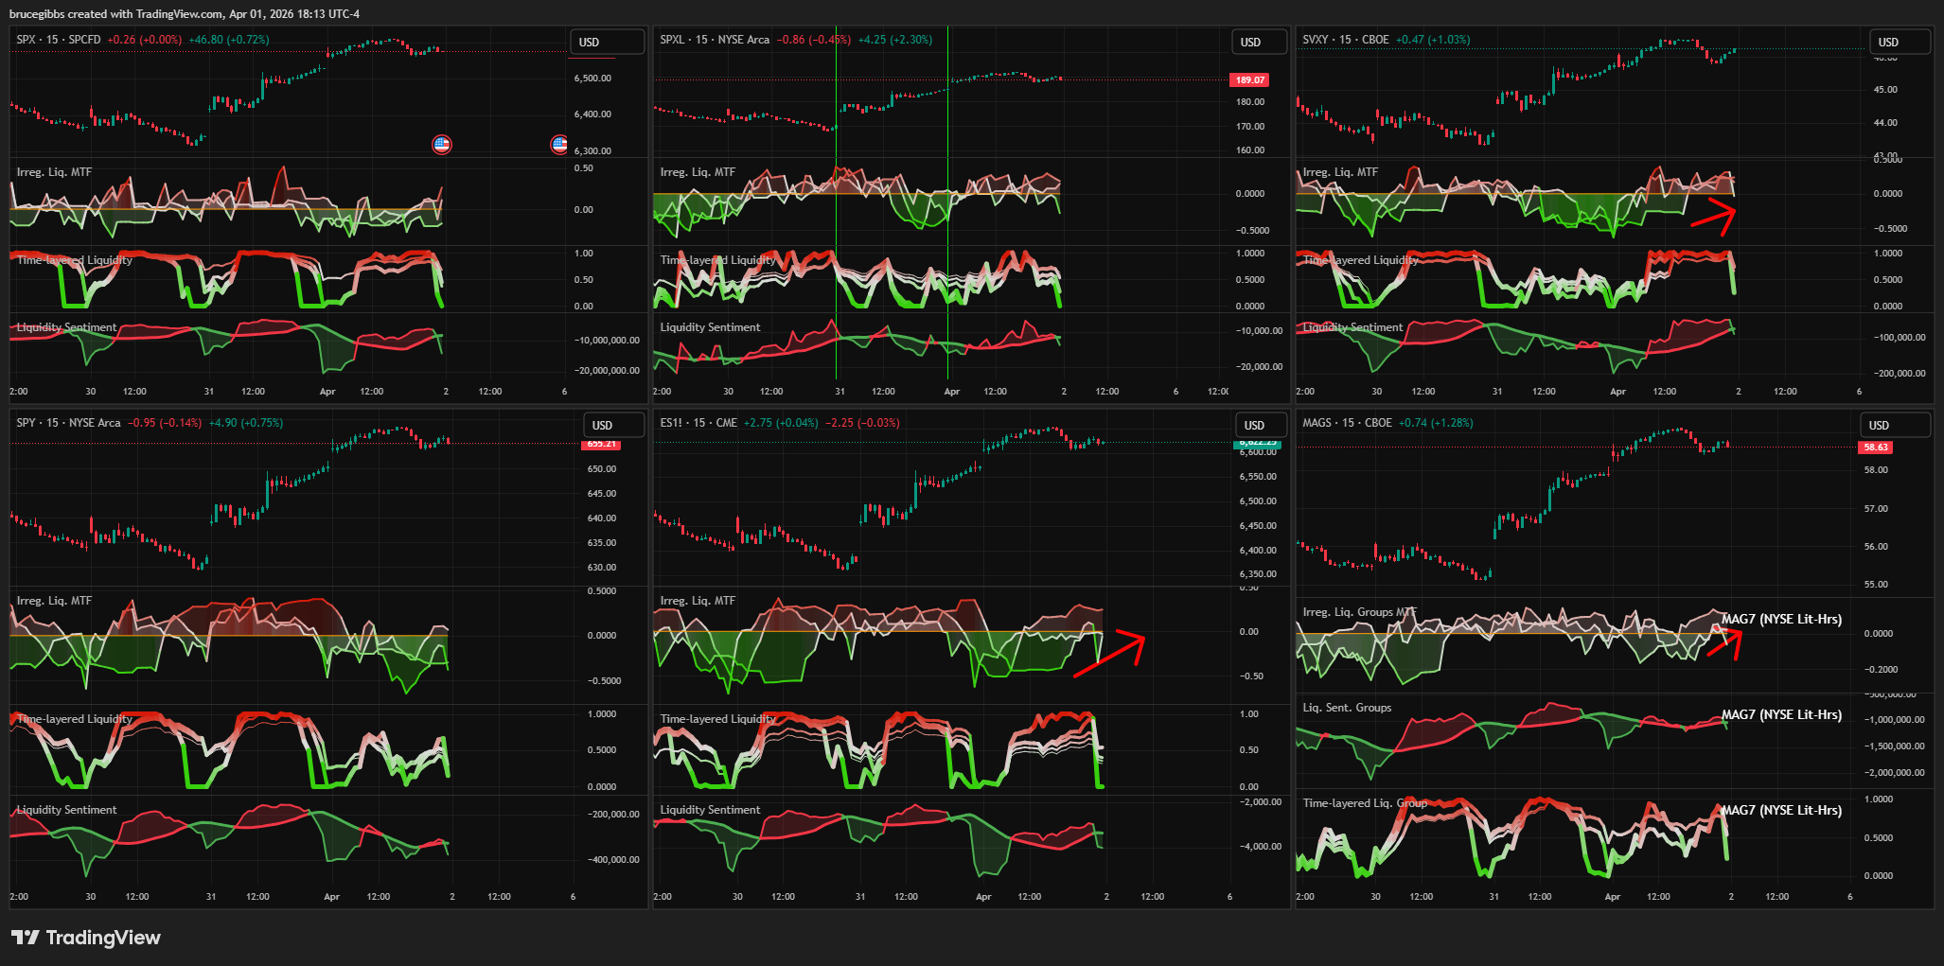The image size is (1944, 966).
Task: Select the red arrow drawing on SVXY chart
Action: pos(1715,217)
